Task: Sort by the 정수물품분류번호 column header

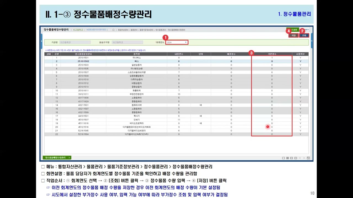Action: 83,54
